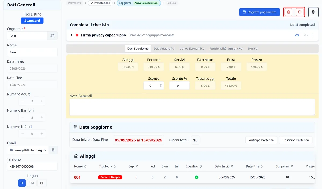322x189 pixels.
Task: Open Funzionalità aggiuntive tab
Action: coord(226,49)
